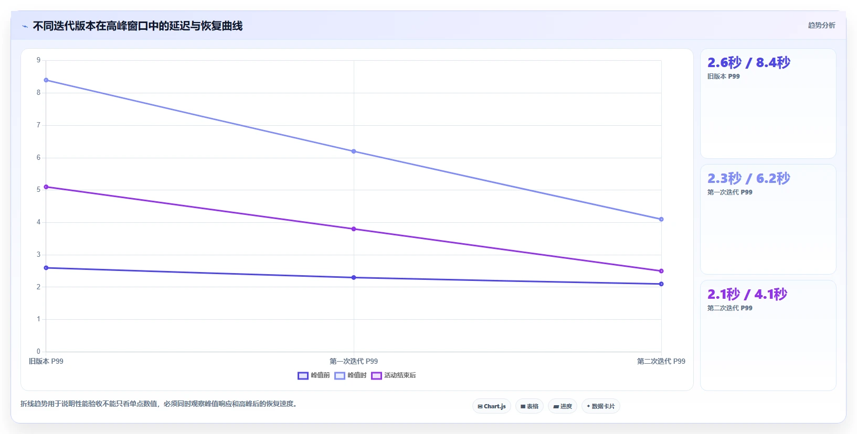Click the 峰值前 point at 第二次迭代 P99

pos(661,284)
